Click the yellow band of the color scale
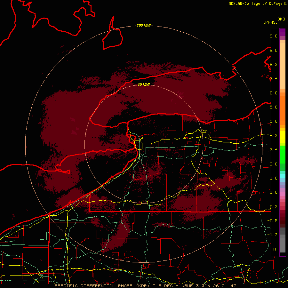This screenshot has height=288, width=288. click(x=283, y=137)
